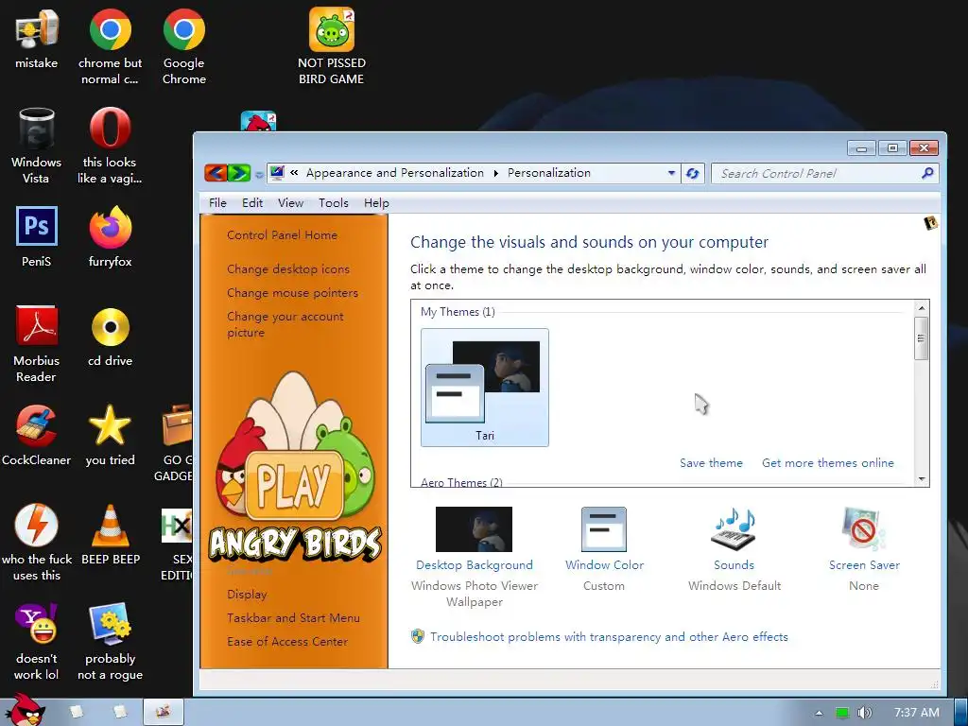Click Change your account picture
Image resolution: width=968 pixels, height=726 pixels.
point(285,324)
